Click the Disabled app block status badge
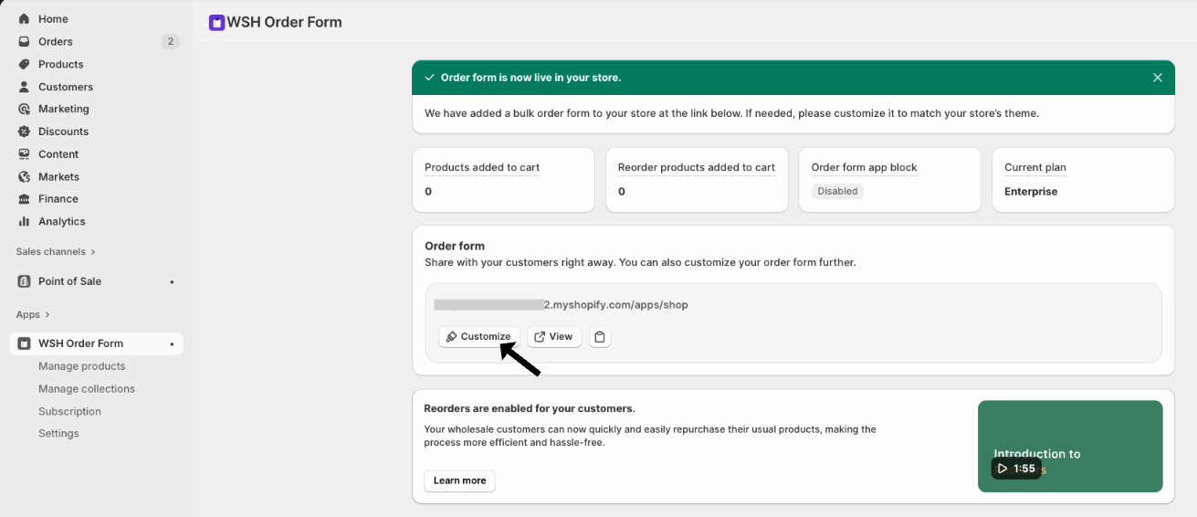 pyautogui.click(x=837, y=192)
